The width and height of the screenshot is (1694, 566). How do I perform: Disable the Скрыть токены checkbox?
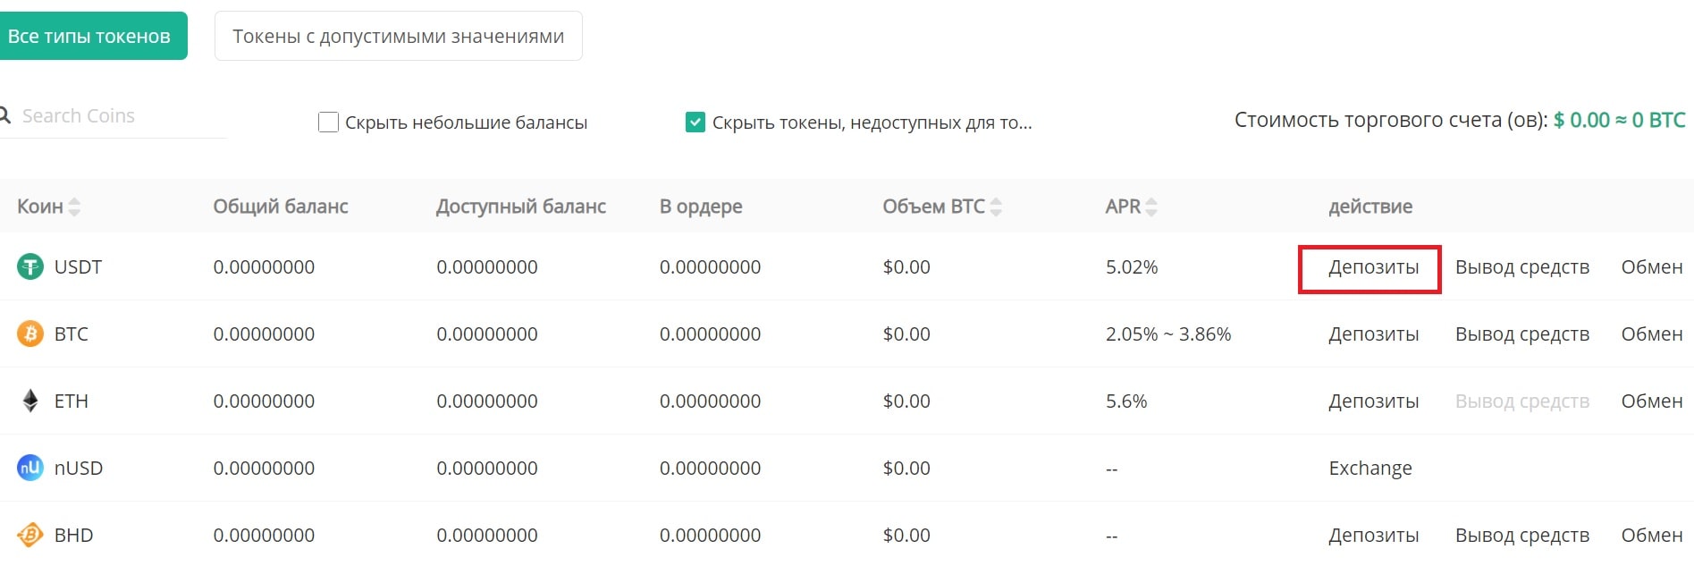click(696, 122)
